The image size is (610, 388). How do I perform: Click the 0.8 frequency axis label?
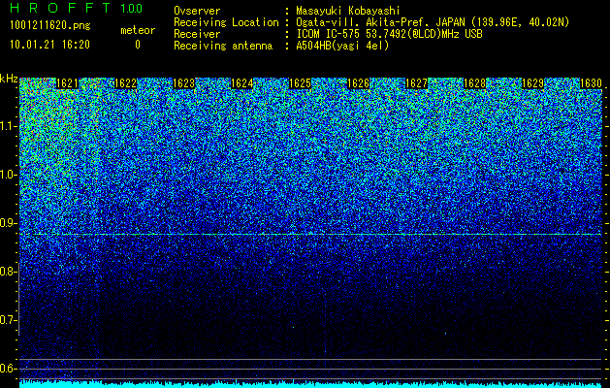[8, 272]
